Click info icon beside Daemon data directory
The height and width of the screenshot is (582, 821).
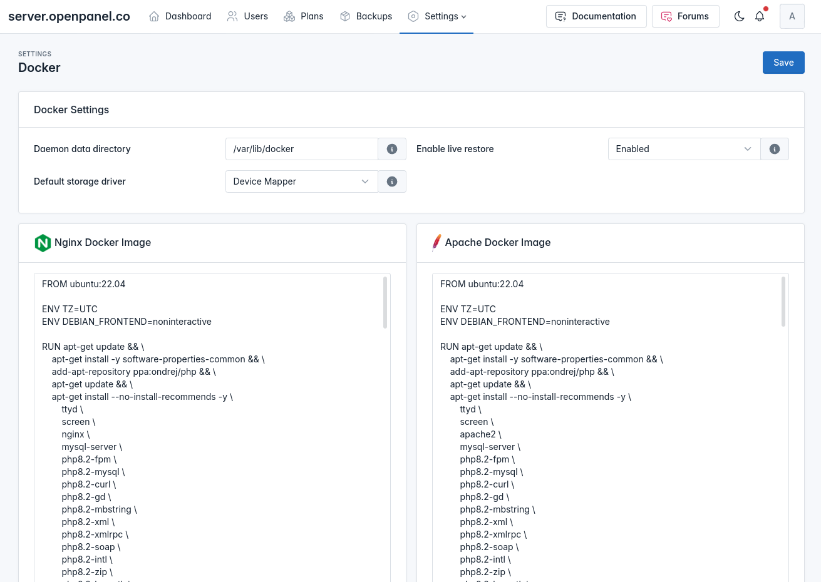tap(392, 149)
